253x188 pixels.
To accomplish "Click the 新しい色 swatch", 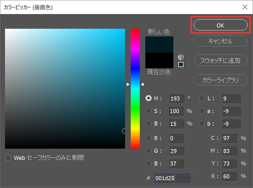I will [159, 44].
